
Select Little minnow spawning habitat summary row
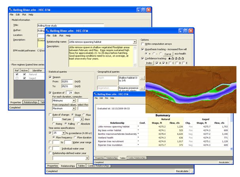[x=163, y=127]
